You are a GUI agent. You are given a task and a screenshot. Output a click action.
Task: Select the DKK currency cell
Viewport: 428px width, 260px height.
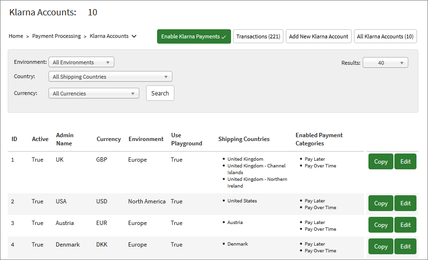click(101, 245)
